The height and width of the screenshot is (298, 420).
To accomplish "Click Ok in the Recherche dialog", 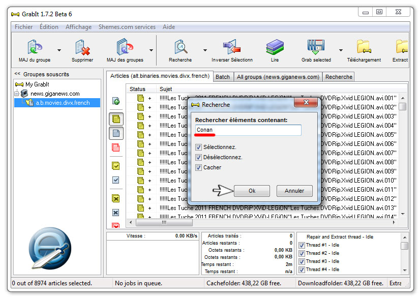I will [x=252, y=191].
